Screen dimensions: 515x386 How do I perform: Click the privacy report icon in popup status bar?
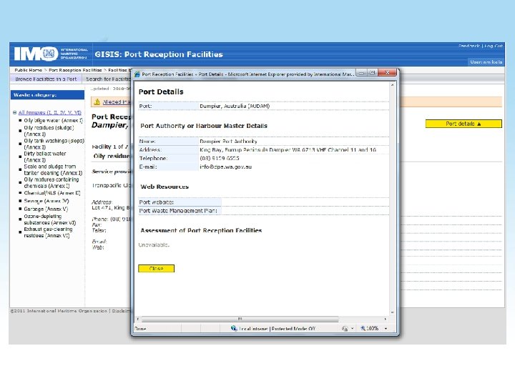pyautogui.click(x=345, y=328)
